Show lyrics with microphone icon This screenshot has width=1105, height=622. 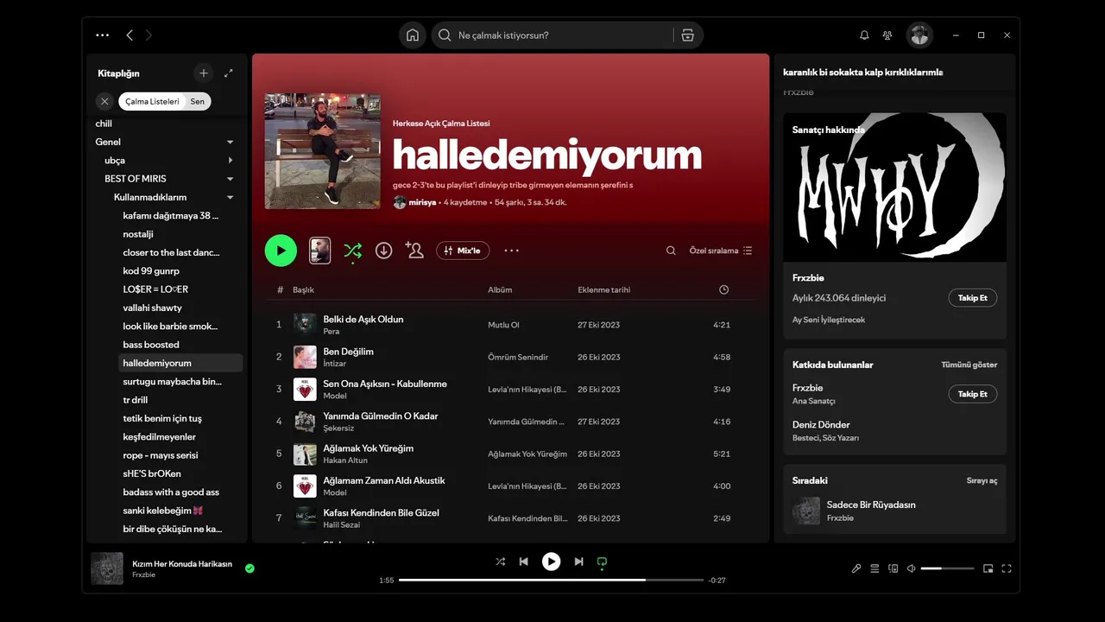[x=856, y=568]
